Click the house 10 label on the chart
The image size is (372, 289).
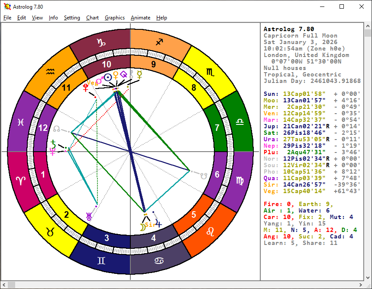[x=107, y=64]
